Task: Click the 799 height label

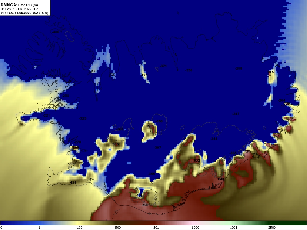Action: (247, 151)
